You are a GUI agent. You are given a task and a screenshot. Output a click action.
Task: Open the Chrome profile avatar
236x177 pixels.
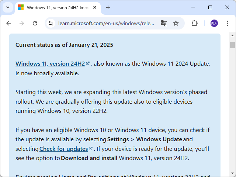[214, 23]
